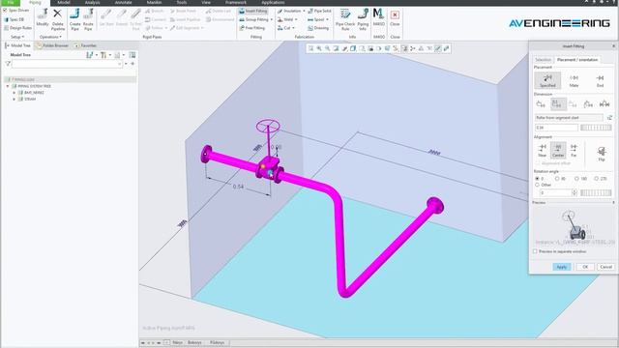Open the Folder Browser tab
The image size is (619, 348).
52,45
